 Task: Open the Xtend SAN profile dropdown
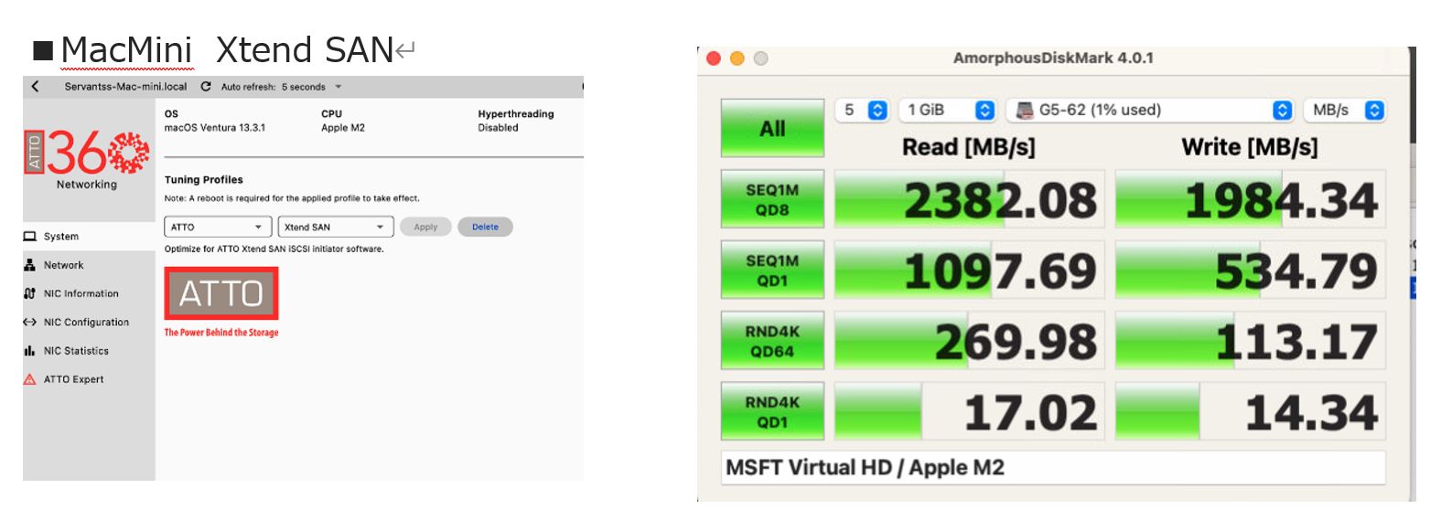tap(336, 227)
